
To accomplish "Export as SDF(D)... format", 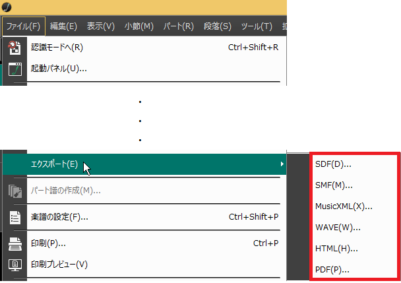I will 333,164.
